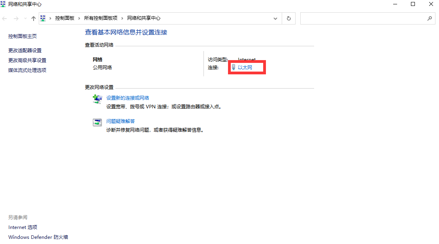Expand the breadcrumb arrow after 控制面板
439x244 pixels.
click(78, 18)
